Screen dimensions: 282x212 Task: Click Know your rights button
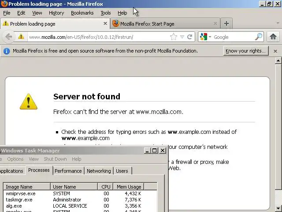[246, 51]
